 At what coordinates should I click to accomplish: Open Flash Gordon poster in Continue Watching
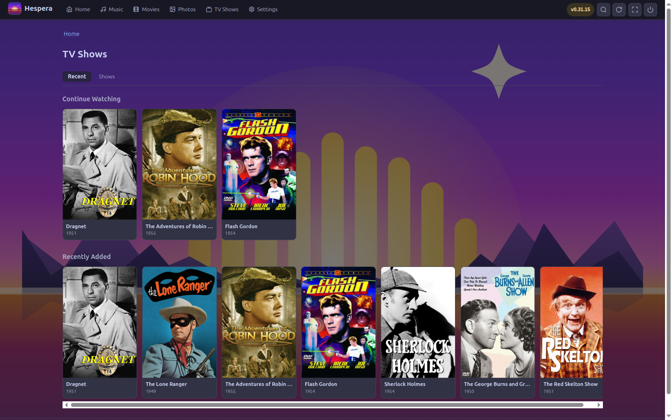click(x=259, y=164)
